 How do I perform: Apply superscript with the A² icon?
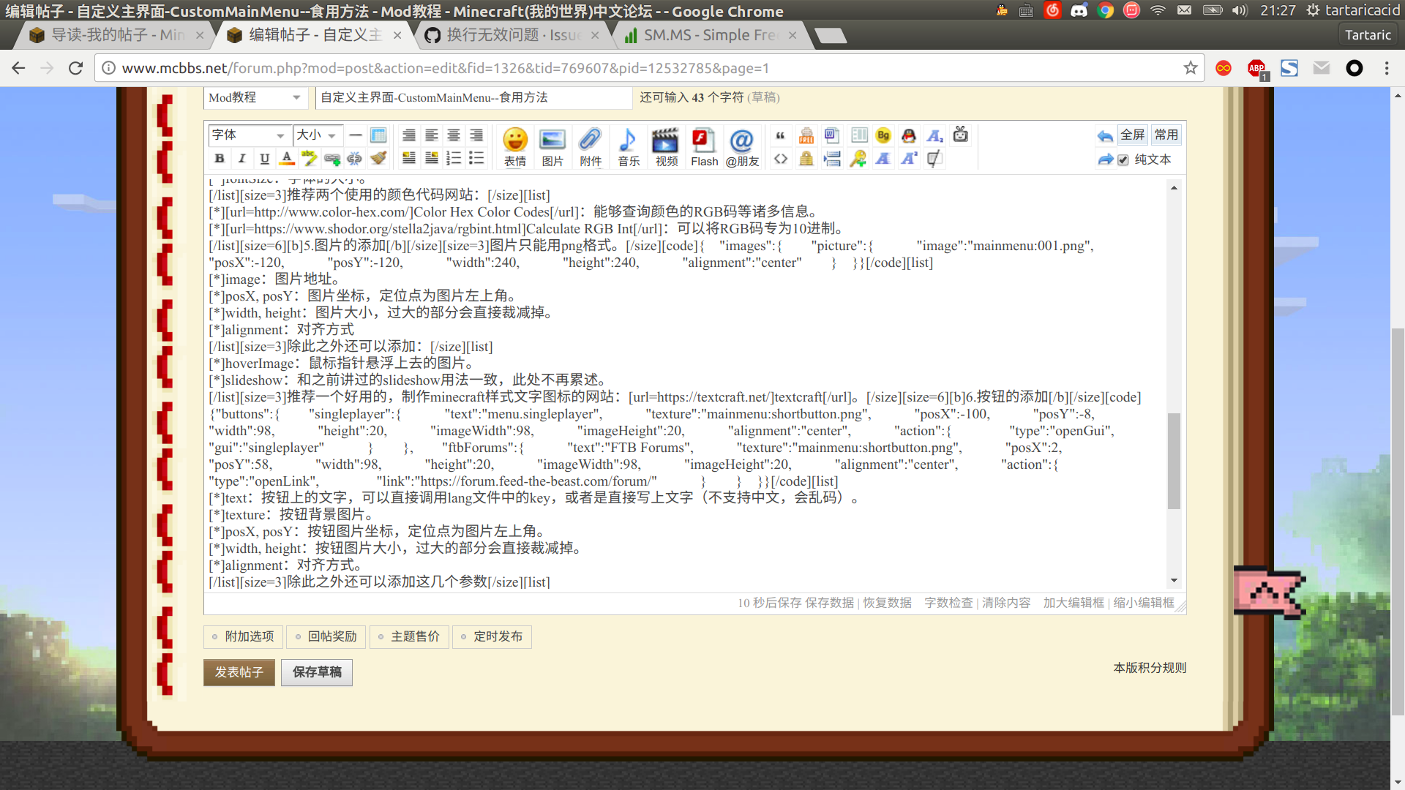[909, 158]
